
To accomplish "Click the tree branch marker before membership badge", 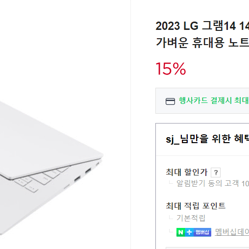I will click(171, 231).
